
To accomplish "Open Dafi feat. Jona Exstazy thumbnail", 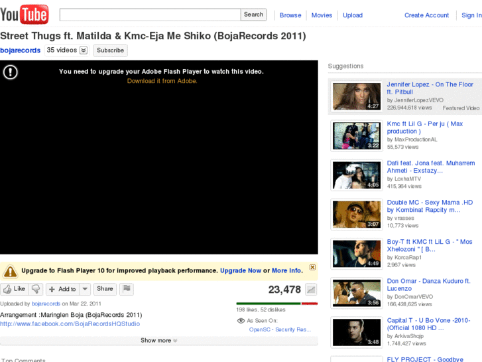I will pyautogui.click(x=357, y=175).
